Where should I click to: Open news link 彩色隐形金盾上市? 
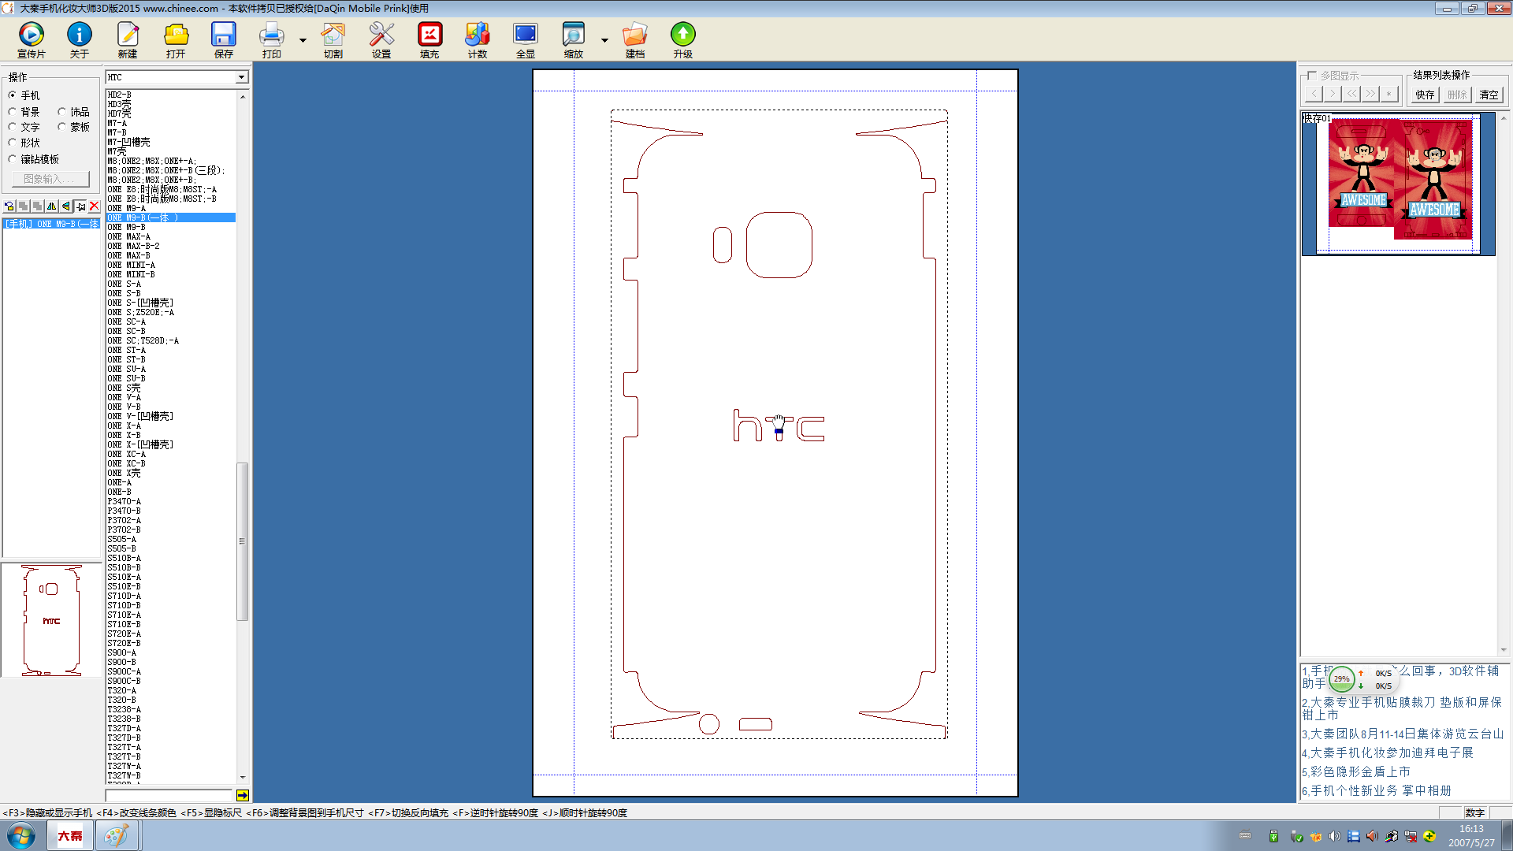1356,771
